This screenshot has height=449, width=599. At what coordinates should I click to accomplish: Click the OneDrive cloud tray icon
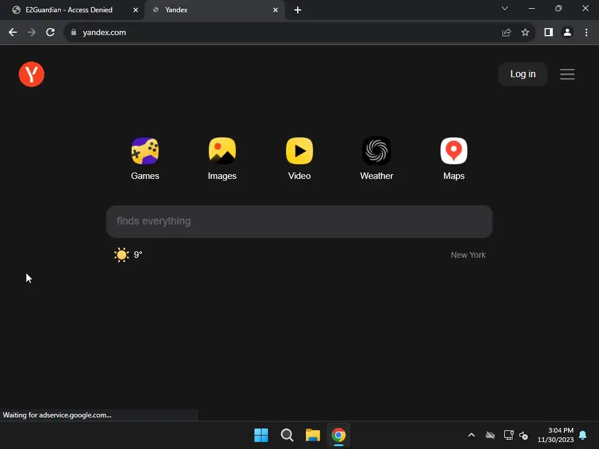click(x=490, y=435)
